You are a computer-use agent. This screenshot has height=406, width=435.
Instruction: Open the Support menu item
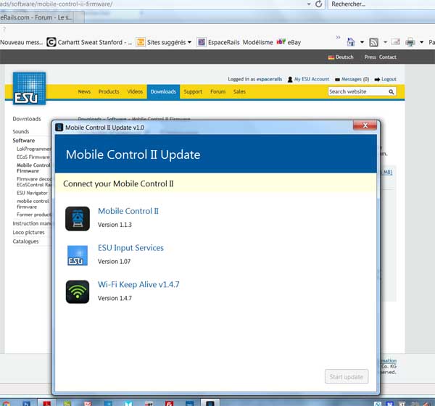tap(193, 91)
